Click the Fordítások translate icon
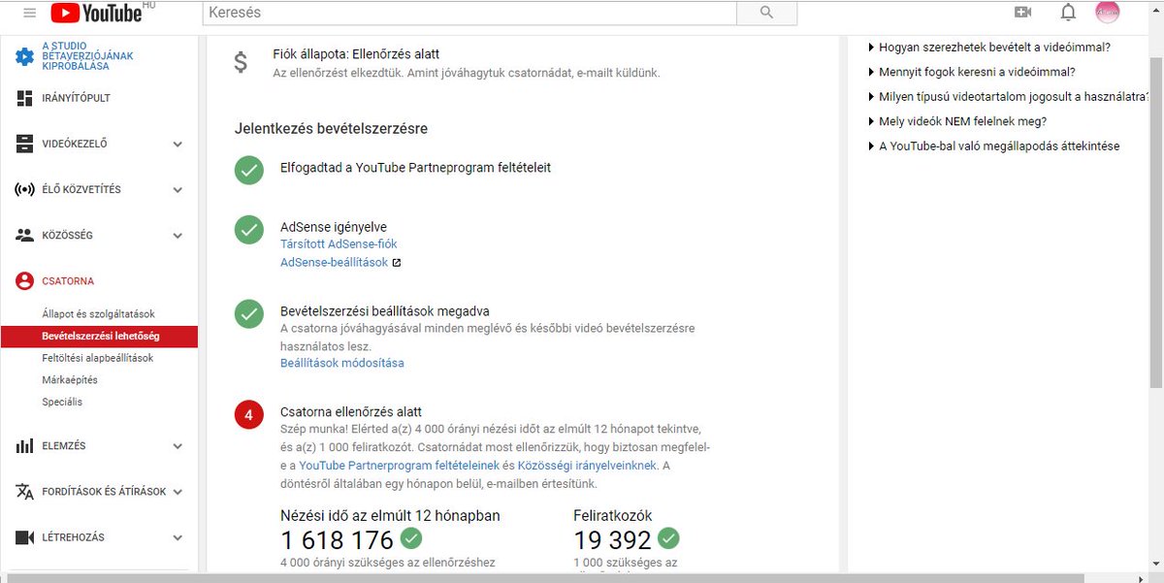1164x583 pixels. pyautogui.click(x=24, y=492)
